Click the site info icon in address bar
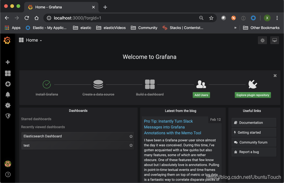Image resolution: width=284 pixels, height=183 pixels. (x=49, y=18)
